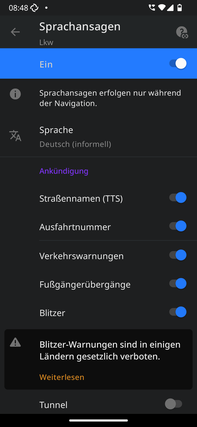
Task: Open the Sprache language selection
Action: coord(99,137)
